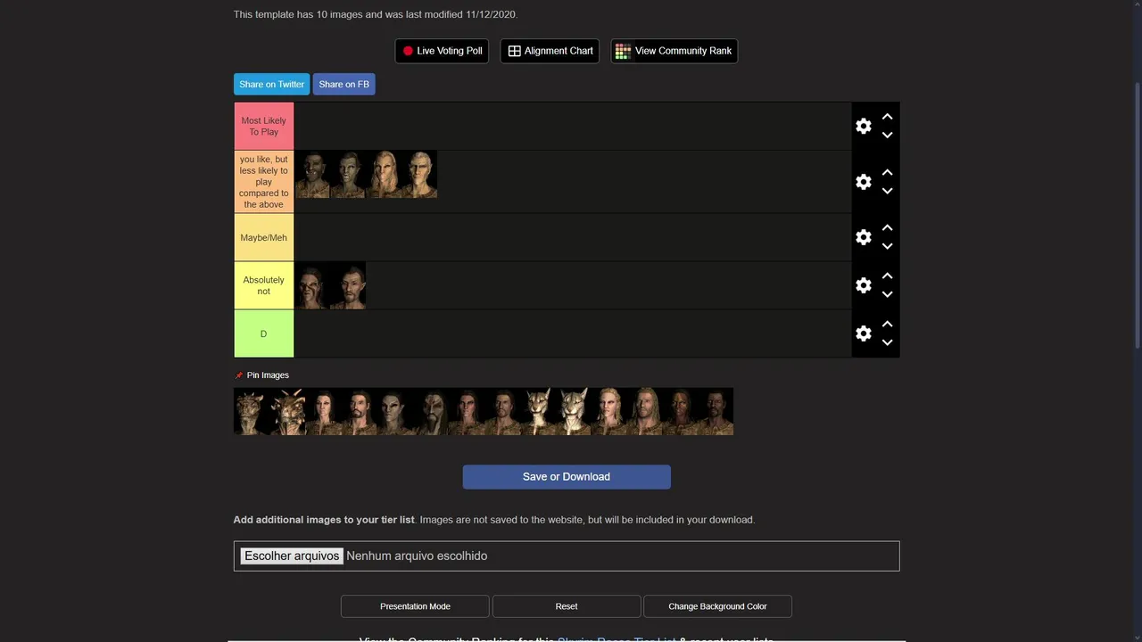Move the Absolutely not tier down
The height and width of the screenshot is (642, 1142).
[x=887, y=294]
